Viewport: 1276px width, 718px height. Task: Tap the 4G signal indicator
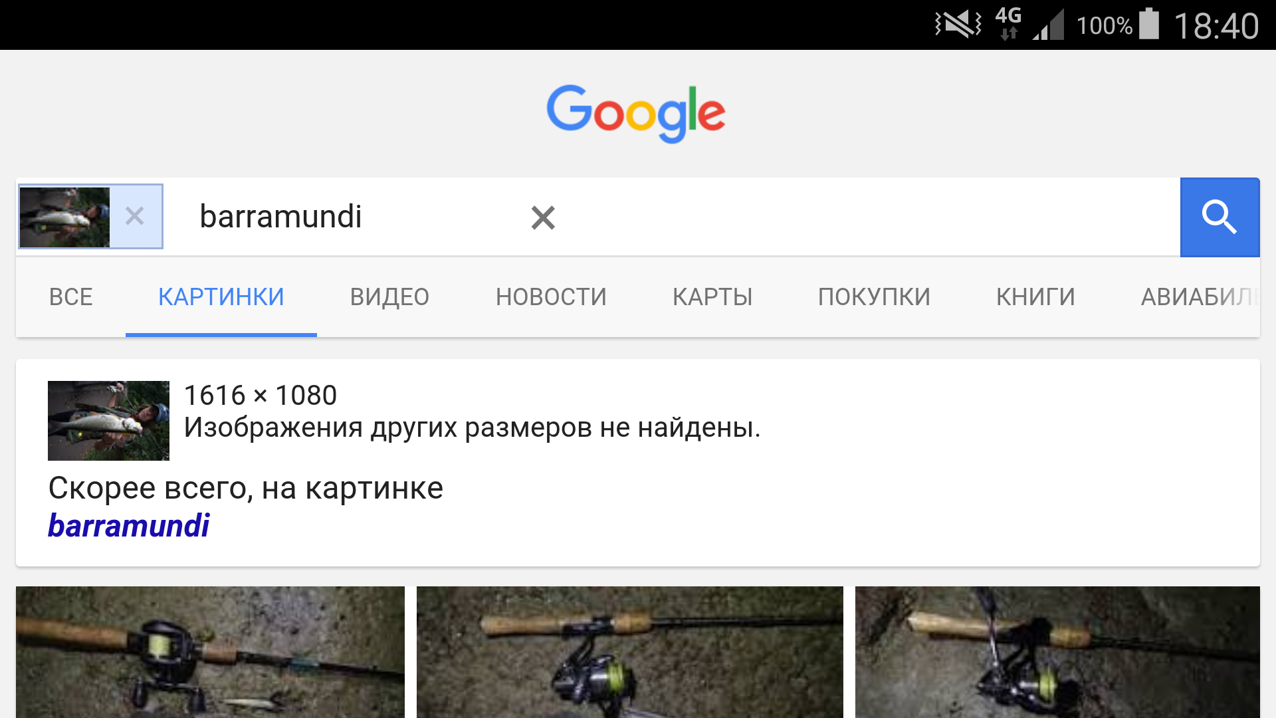[x=1009, y=24]
